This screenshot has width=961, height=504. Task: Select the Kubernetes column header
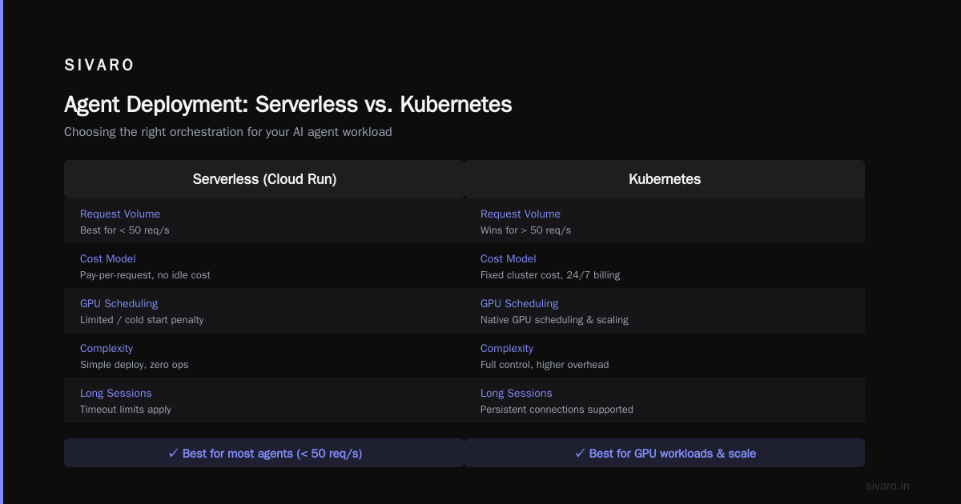pos(665,179)
